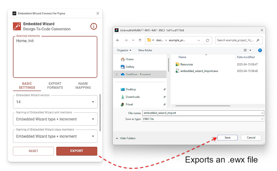The width and height of the screenshot is (277, 171).
Task: Open the Resources folder
Action: pyautogui.click(x=186, y=64)
